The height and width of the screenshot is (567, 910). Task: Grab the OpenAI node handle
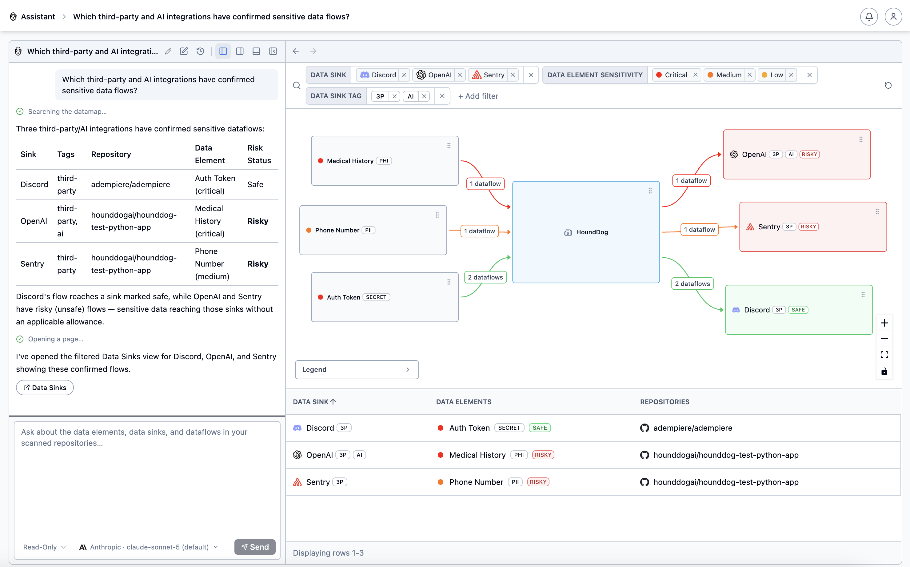tap(860, 139)
